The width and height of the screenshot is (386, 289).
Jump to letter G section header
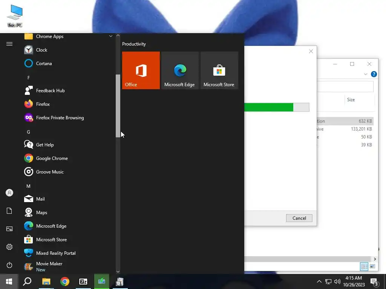pos(29,132)
